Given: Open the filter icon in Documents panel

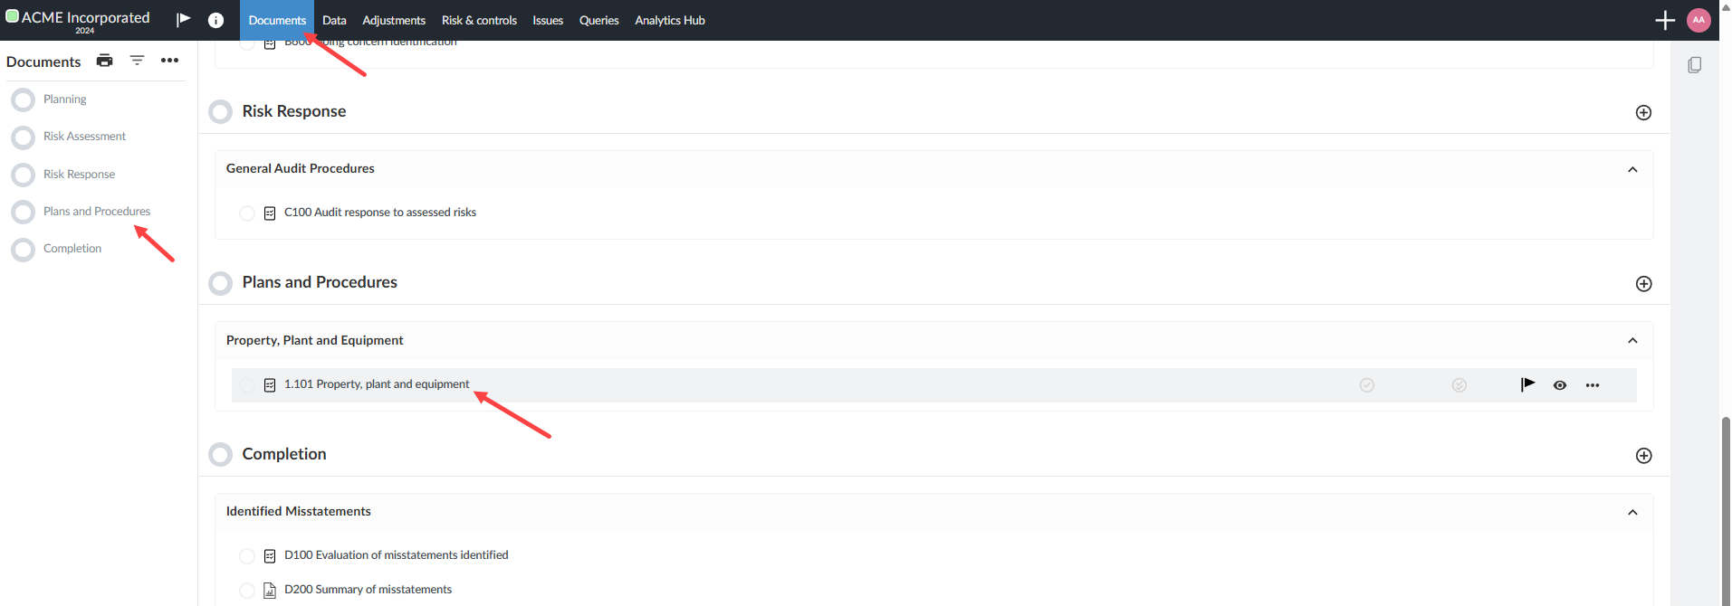Looking at the screenshot, I should [137, 61].
